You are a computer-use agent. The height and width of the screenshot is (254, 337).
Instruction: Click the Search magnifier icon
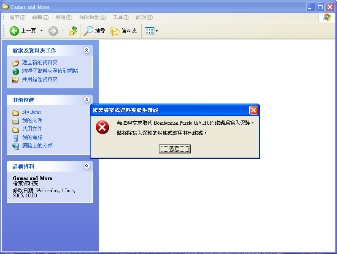coord(88,31)
